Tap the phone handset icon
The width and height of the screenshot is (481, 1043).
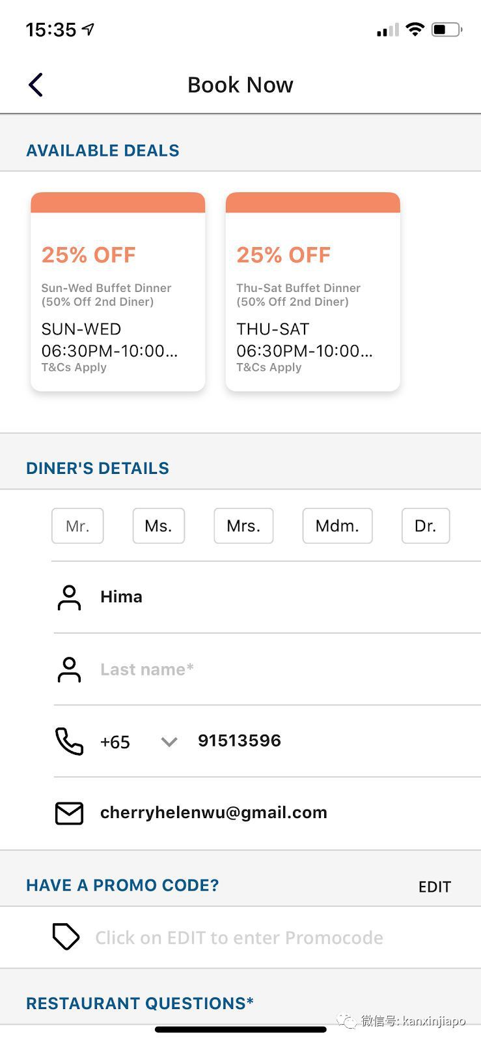[69, 741]
